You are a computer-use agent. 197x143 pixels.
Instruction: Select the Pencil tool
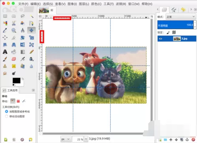[x=32, y=52]
